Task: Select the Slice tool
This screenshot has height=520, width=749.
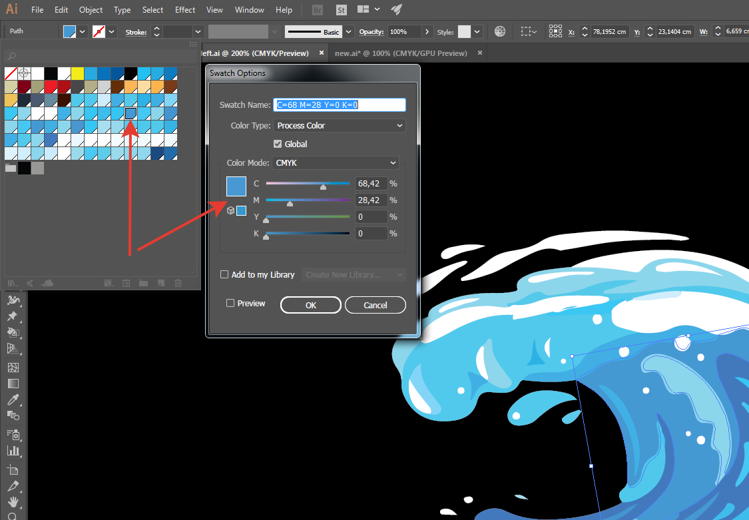Action: [13, 486]
